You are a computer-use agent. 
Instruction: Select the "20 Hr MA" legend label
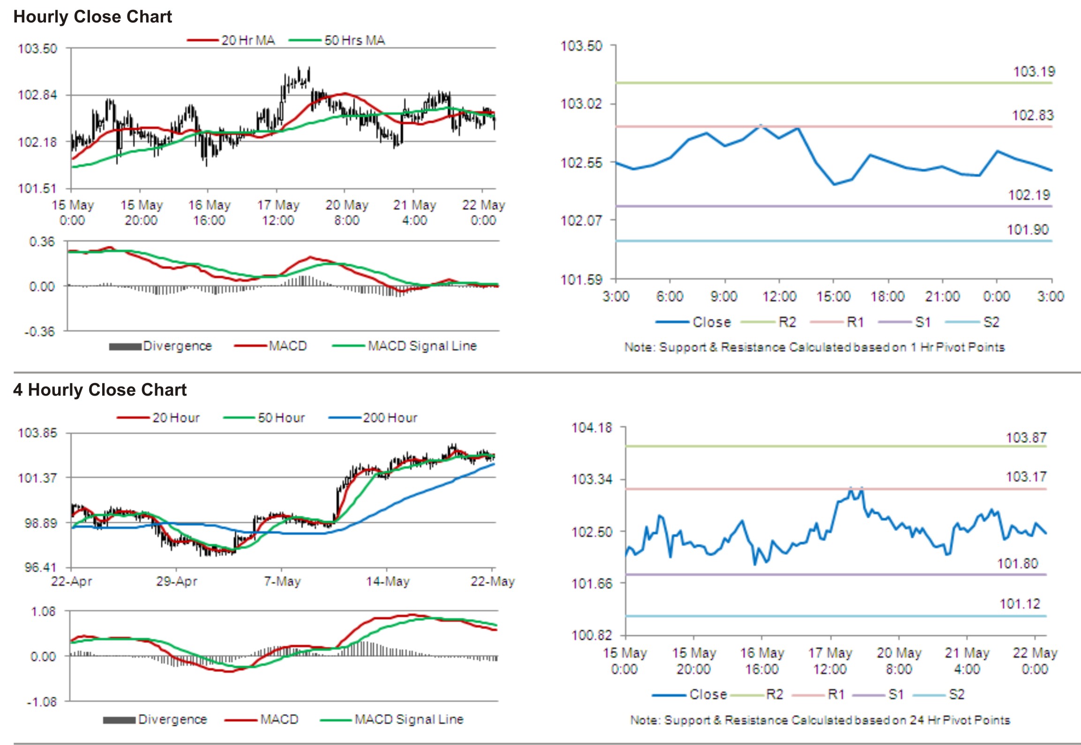(x=248, y=40)
